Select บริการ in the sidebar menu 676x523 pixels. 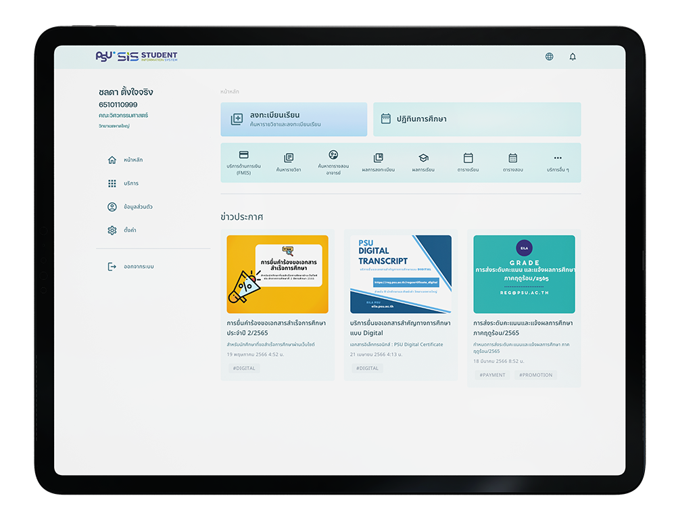pyautogui.click(x=112, y=183)
